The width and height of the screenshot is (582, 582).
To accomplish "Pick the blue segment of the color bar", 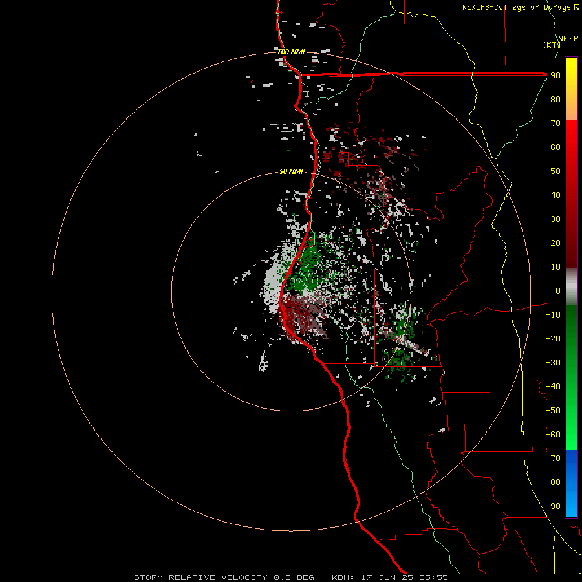I will click(x=571, y=484).
